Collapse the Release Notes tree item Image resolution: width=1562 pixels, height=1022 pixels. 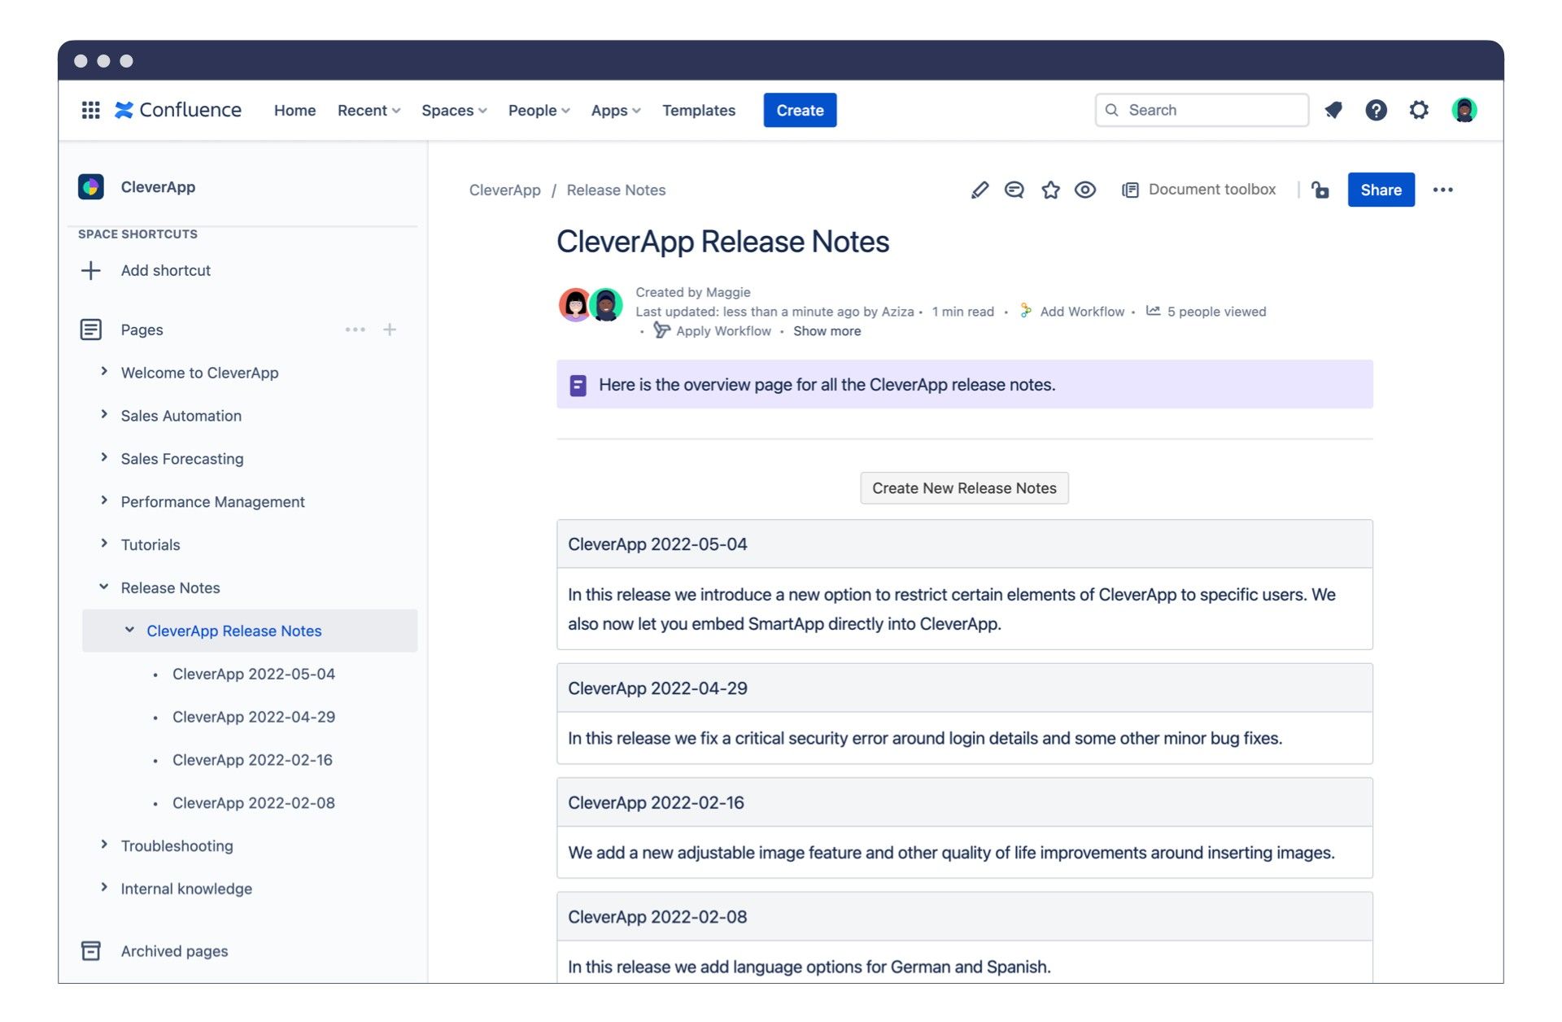[x=104, y=587]
